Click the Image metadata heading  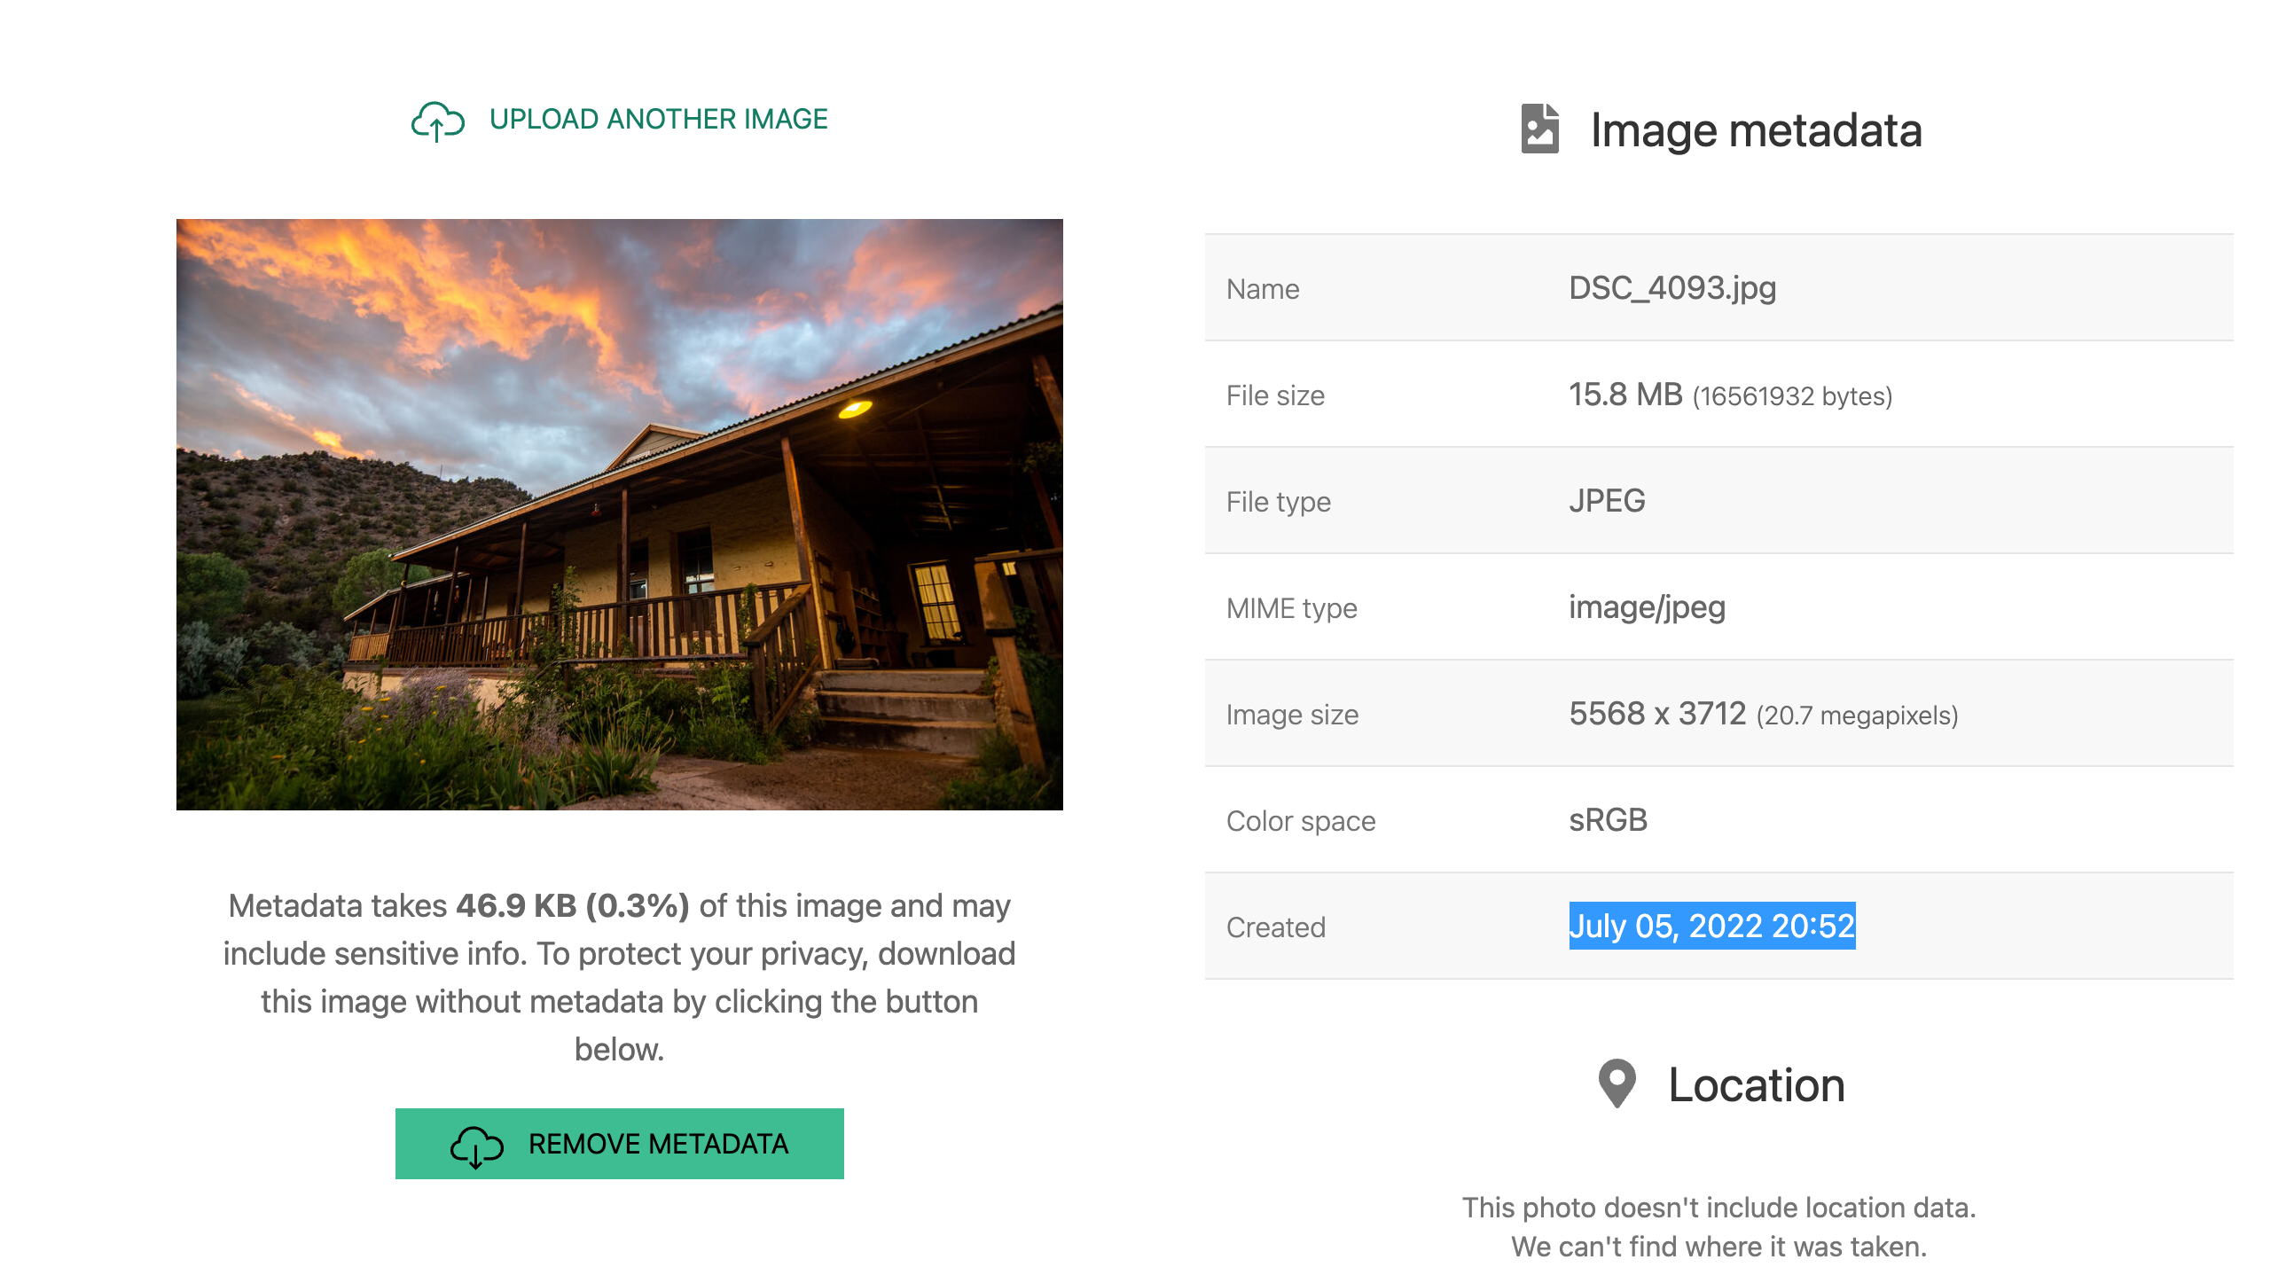coord(1756,129)
